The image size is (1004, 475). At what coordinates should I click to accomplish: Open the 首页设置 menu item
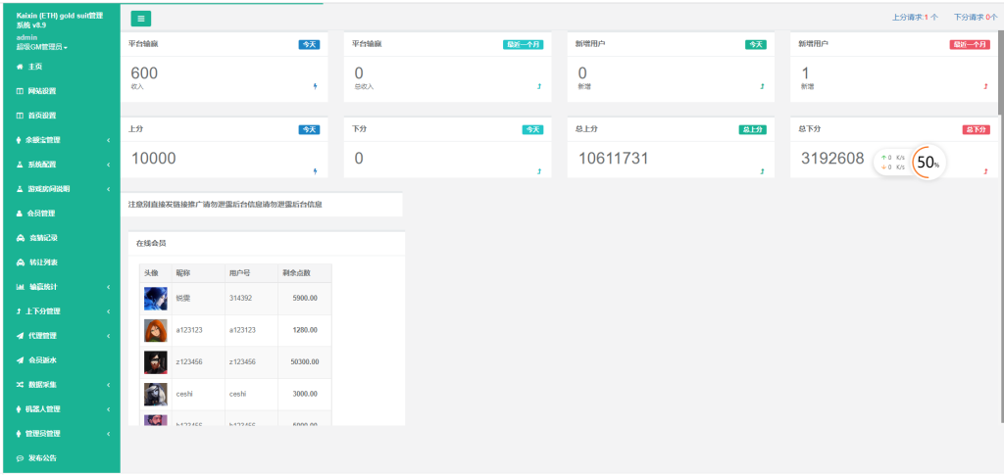pyautogui.click(x=42, y=116)
